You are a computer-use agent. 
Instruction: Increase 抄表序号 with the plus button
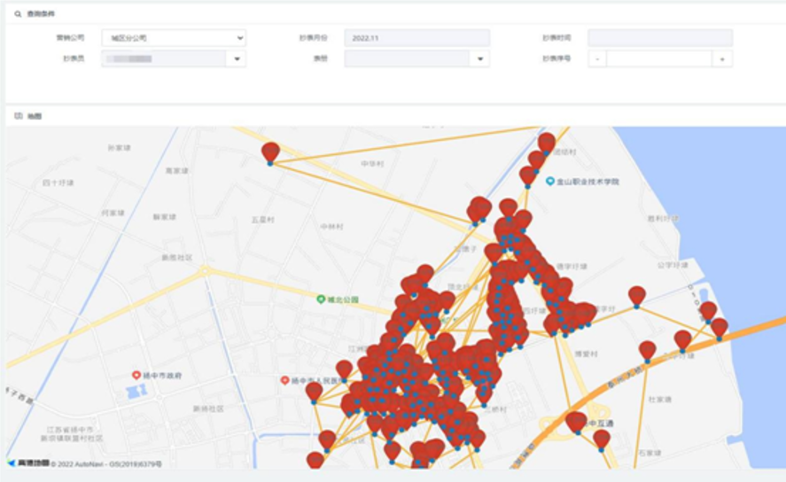(x=723, y=58)
